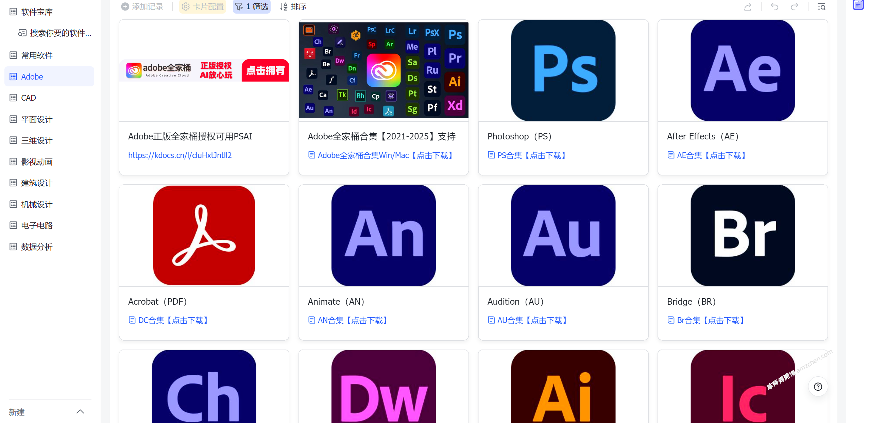Open the 三维设计 category
Viewport: 870px width, 423px height.
click(x=49, y=140)
